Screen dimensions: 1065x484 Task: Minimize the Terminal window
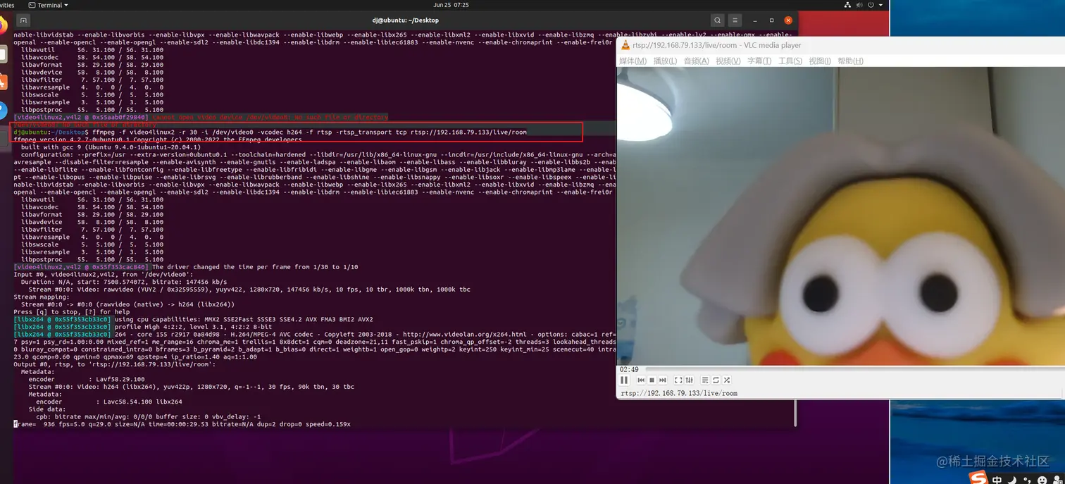click(x=754, y=20)
